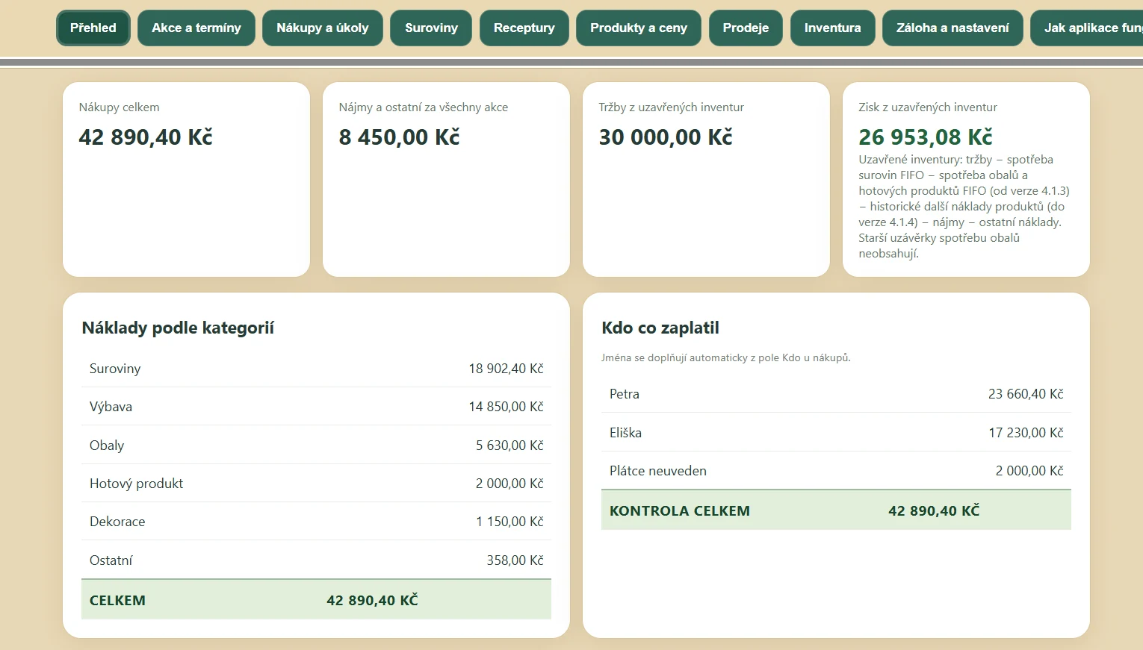Open the Přehled tab

[x=93, y=28]
